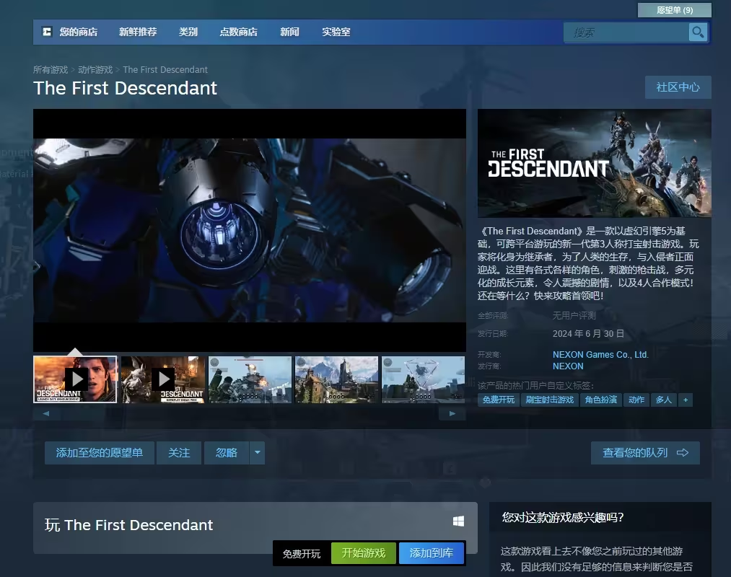Click the store search input field

pos(626,32)
